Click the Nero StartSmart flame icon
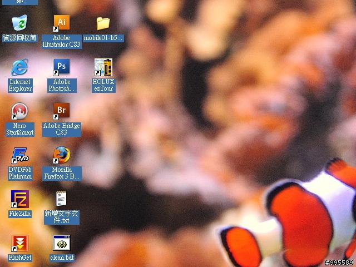 click(20, 111)
